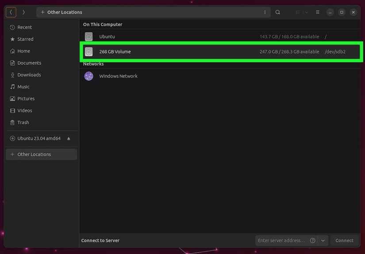Click the image icon beside Pictures
Screen dimensions: 365x254
pos(12,99)
